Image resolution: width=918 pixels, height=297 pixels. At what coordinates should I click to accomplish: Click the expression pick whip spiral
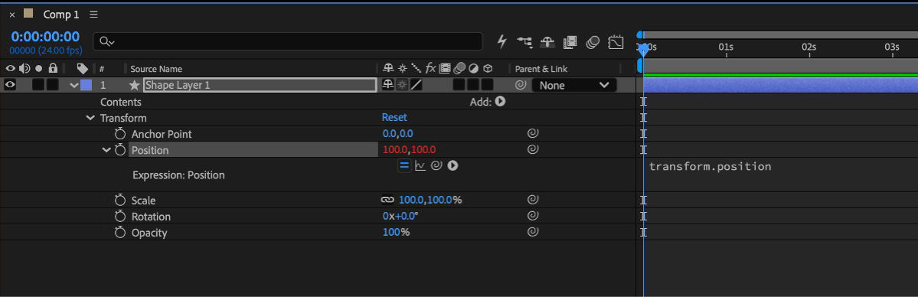tap(436, 166)
